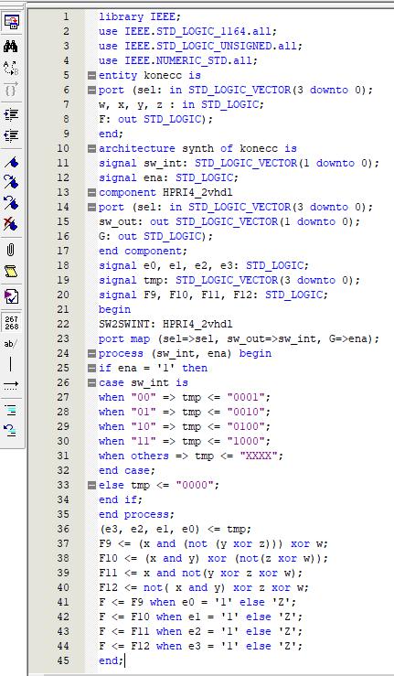Collapse the case sw_int block at line 26

click(91, 383)
